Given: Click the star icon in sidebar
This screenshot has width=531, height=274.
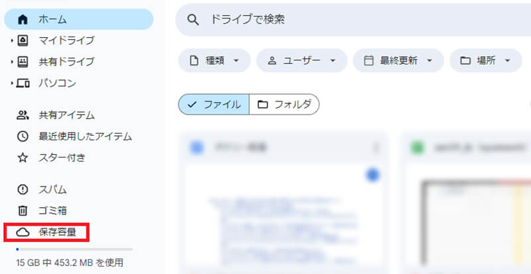Looking at the screenshot, I should (23, 158).
